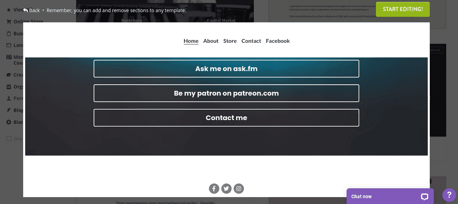
Task: Click the Facebook social icon in footer
Action: (214, 188)
